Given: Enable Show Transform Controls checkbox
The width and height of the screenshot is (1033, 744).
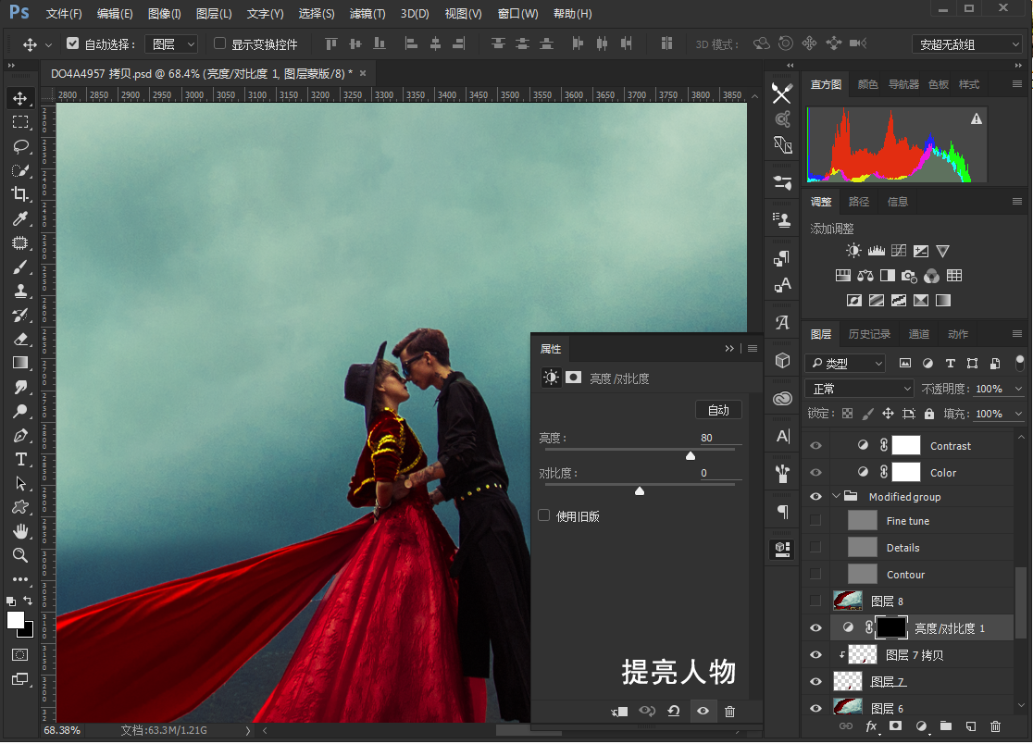Looking at the screenshot, I should point(220,43).
